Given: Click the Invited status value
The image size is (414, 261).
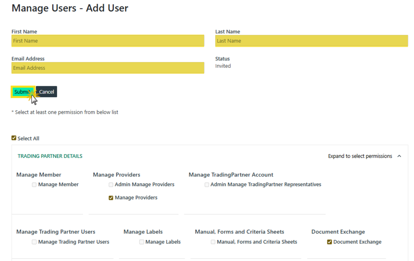Looking at the screenshot, I should [223, 66].
